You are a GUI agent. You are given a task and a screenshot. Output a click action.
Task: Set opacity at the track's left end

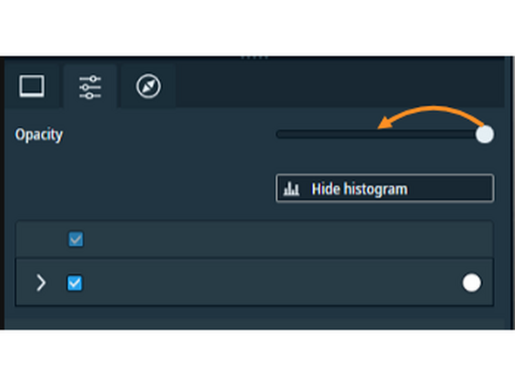coord(278,134)
